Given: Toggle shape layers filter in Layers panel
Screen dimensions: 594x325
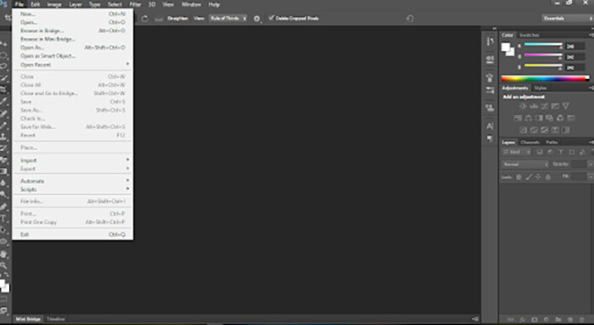Looking at the screenshot, I should click(x=572, y=152).
